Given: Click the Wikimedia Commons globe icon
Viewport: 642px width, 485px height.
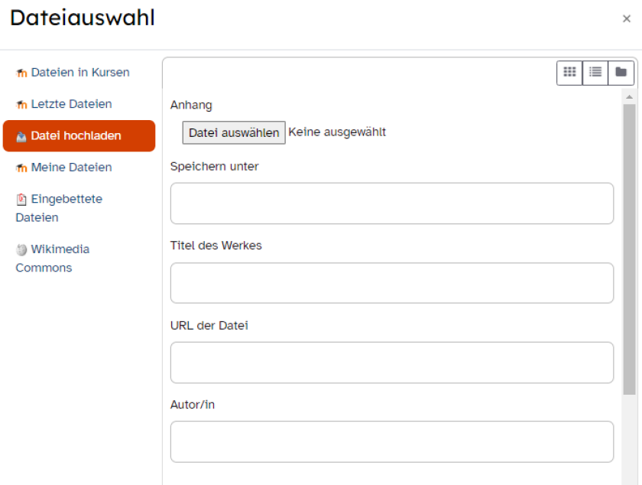Looking at the screenshot, I should [x=21, y=250].
